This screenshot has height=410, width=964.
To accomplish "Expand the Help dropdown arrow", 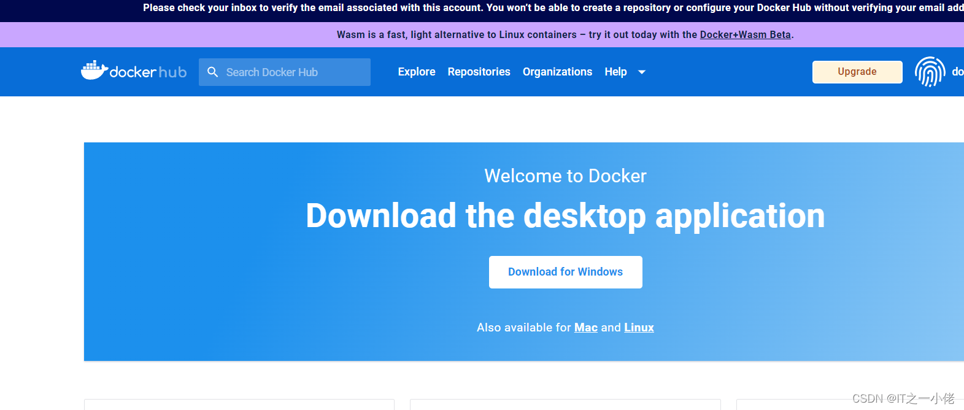I will [642, 72].
